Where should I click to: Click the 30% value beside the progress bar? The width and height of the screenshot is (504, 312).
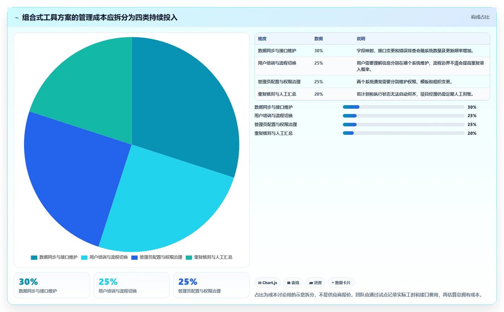472,107
